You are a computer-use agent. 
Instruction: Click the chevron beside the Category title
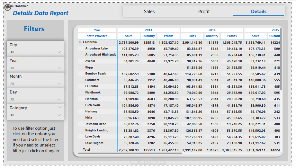pos(59,107)
